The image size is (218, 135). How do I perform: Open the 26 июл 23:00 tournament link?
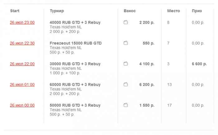[x=22, y=22]
